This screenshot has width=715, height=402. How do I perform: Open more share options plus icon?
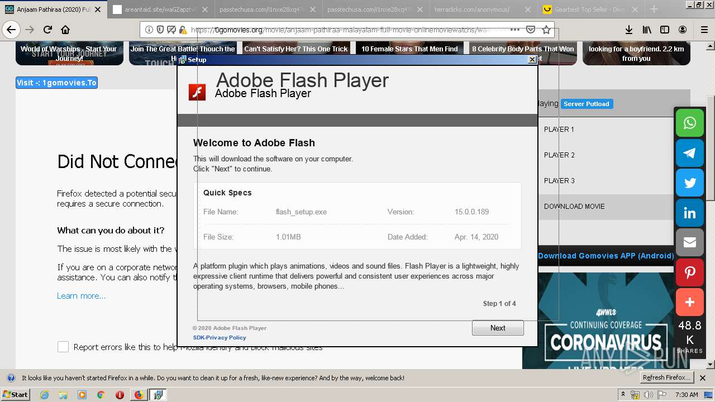(690, 302)
